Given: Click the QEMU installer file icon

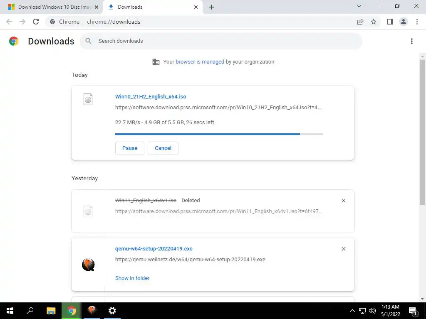Looking at the screenshot, I should (x=88, y=265).
